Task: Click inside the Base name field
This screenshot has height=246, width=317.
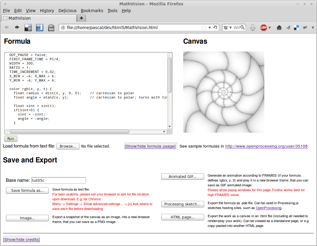Action: (58, 180)
